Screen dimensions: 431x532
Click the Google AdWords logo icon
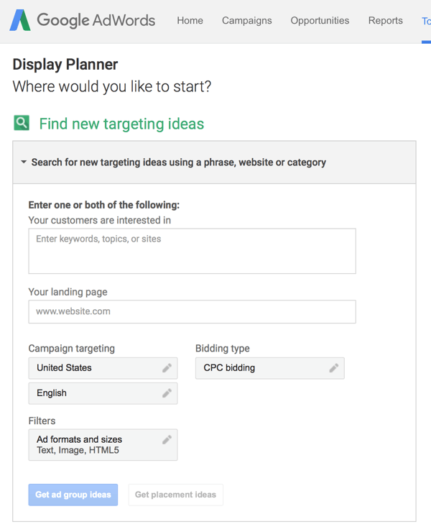pyautogui.click(x=20, y=20)
